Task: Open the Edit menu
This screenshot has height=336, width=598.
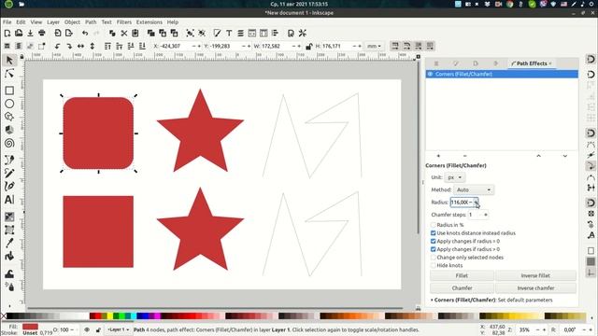Action: [x=21, y=22]
